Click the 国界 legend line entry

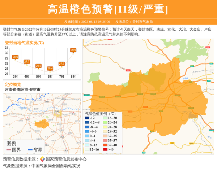(x=13, y=149)
